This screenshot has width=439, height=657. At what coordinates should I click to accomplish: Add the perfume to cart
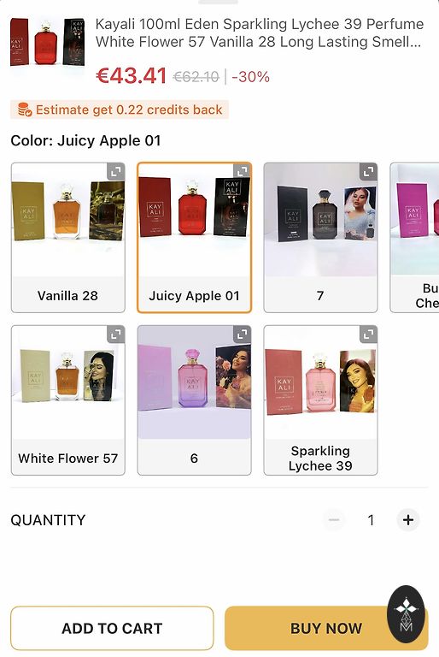pos(112,628)
